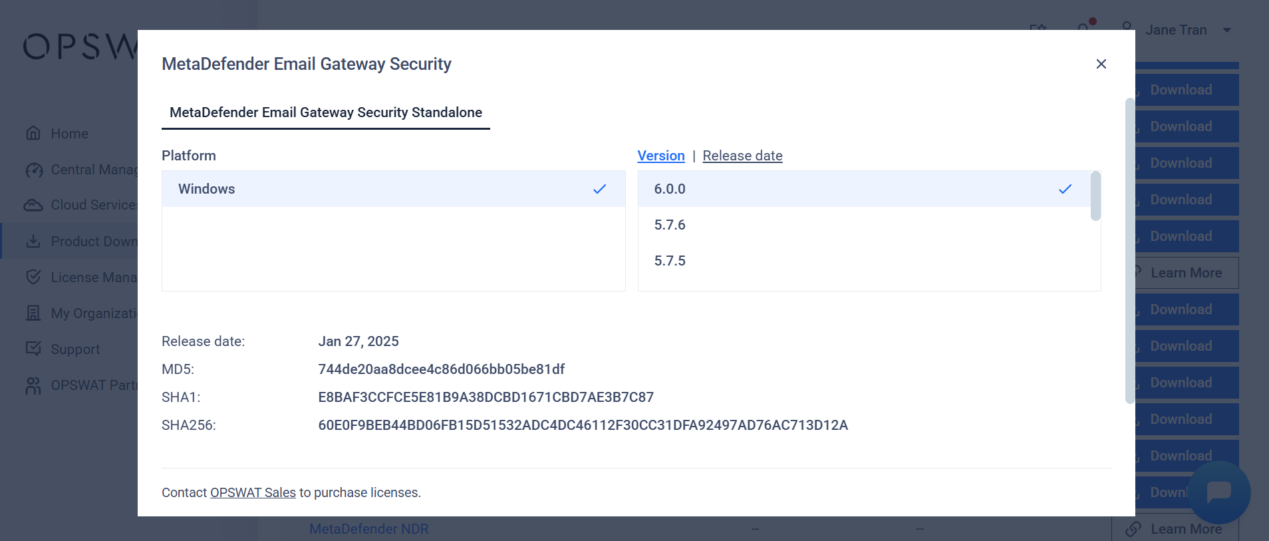Sort the list by Release date link
Image resolution: width=1269 pixels, height=541 pixels.
(x=742, y=156)
